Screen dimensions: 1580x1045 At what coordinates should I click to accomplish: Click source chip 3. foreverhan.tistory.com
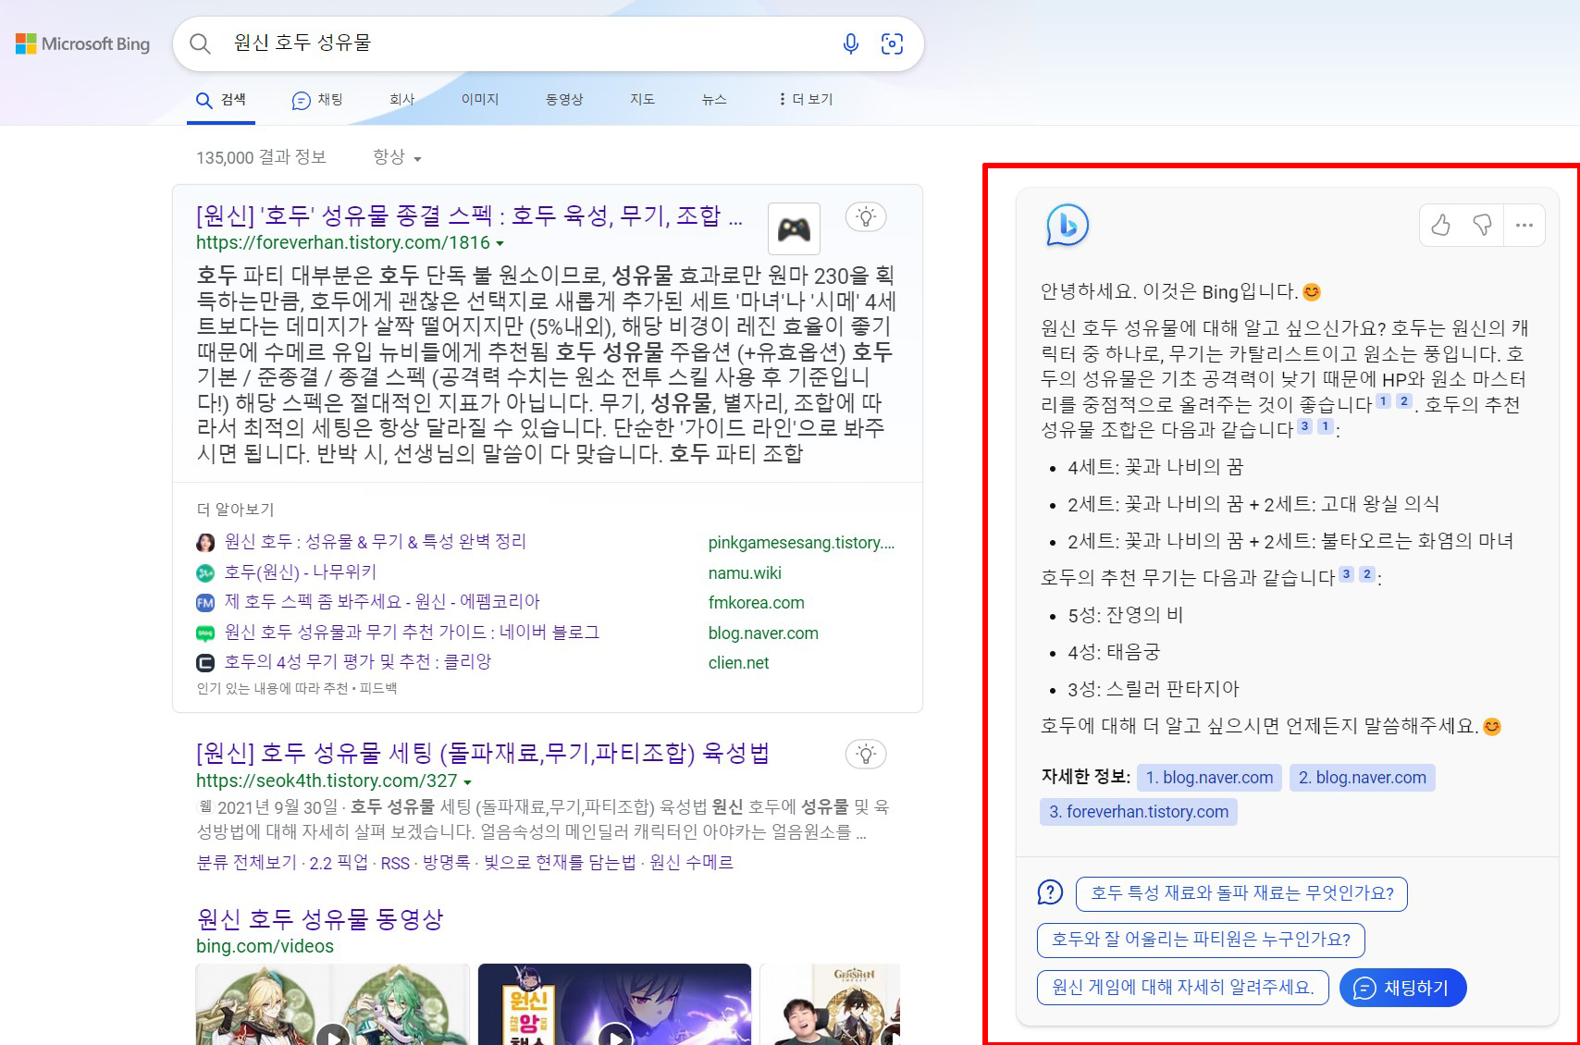coord(1139,812)
